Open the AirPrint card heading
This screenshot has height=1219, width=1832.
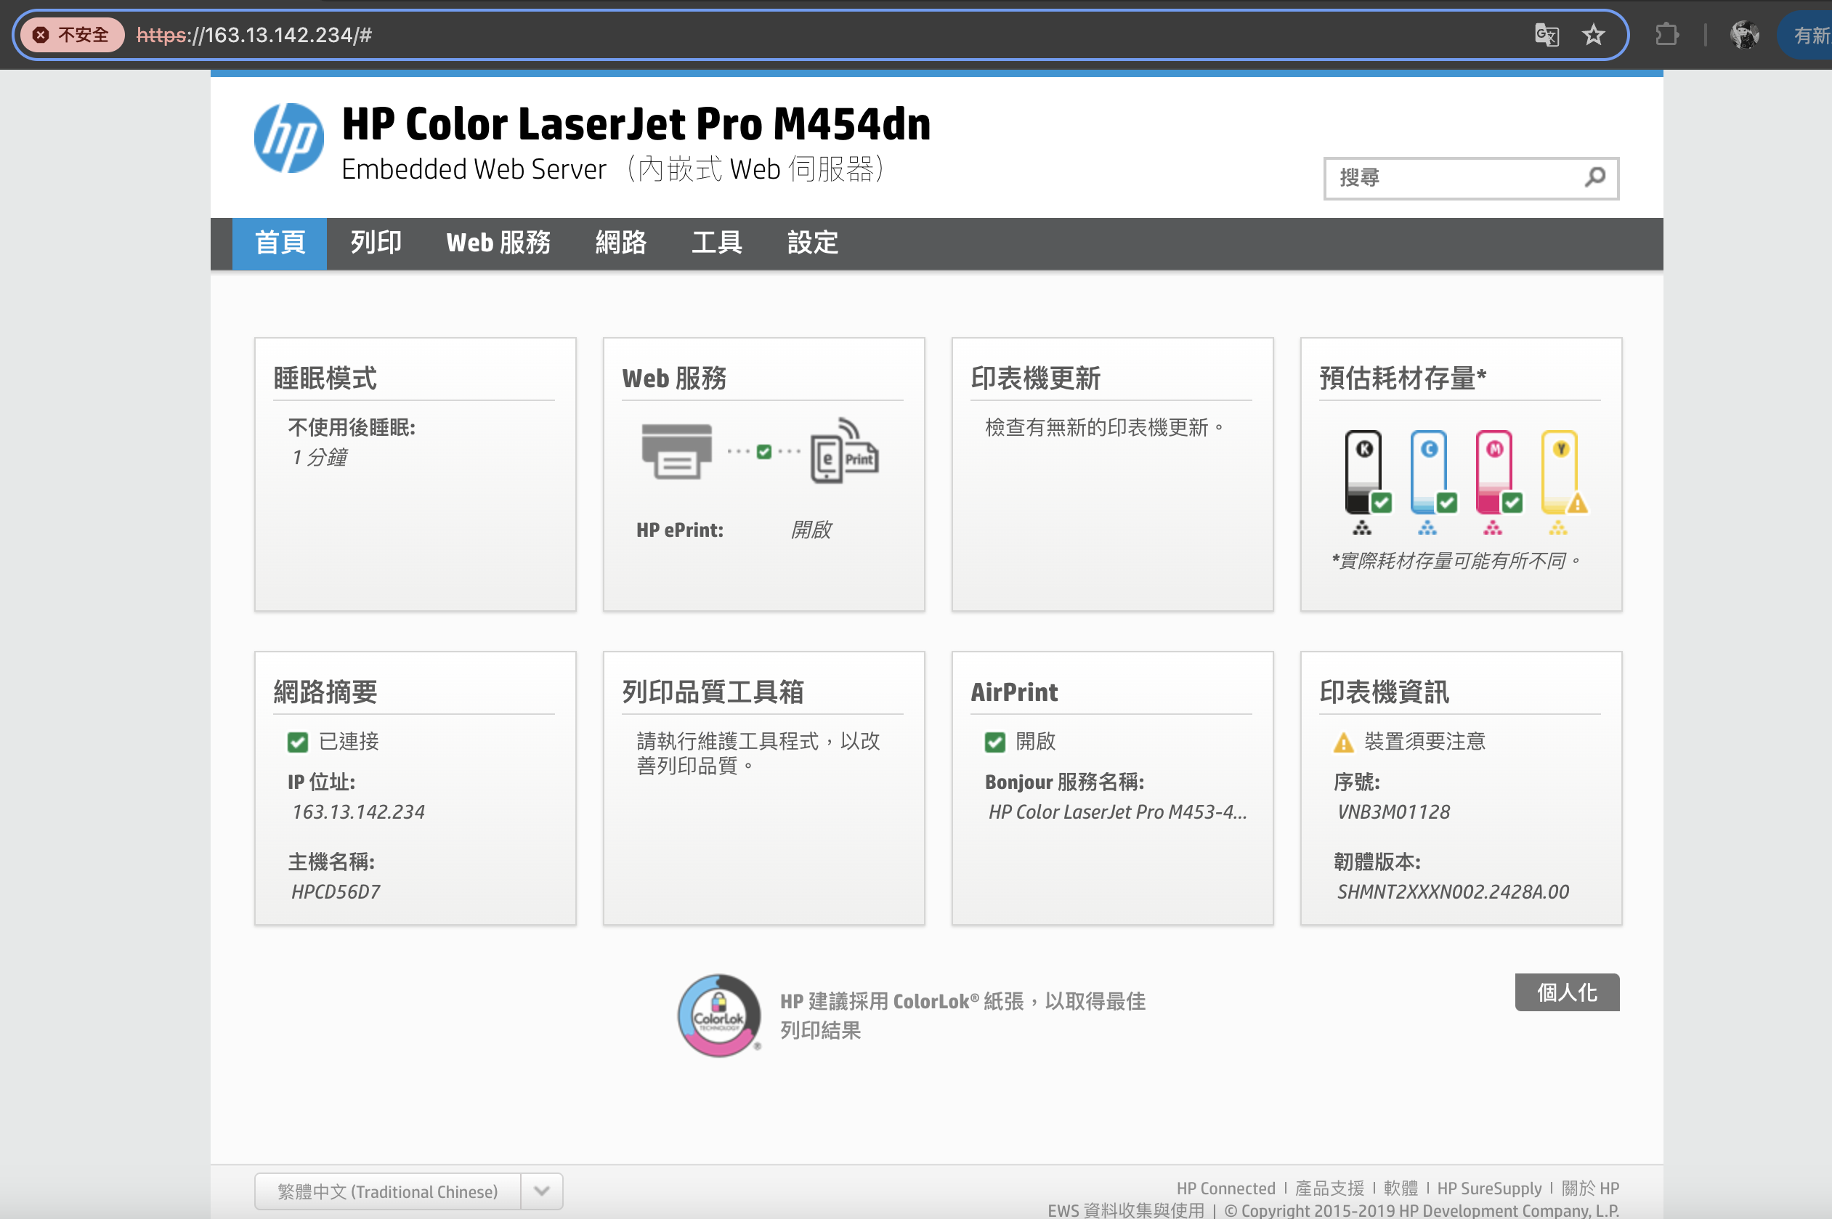tap(1014, 692)
